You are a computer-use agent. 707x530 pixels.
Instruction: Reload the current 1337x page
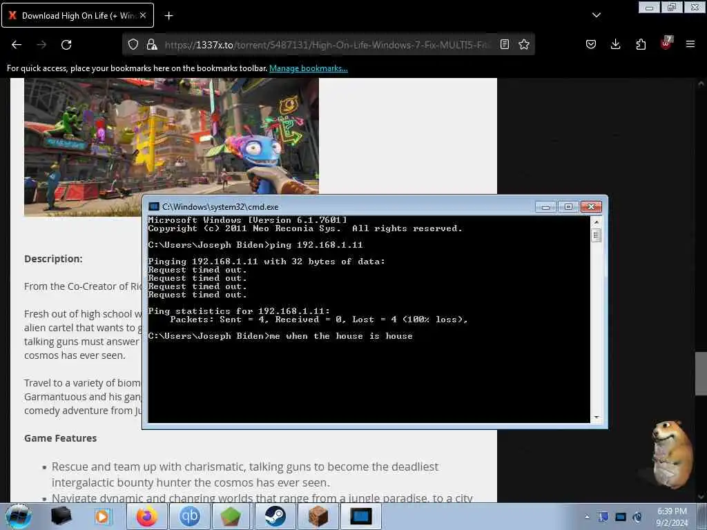pos(66,45)
